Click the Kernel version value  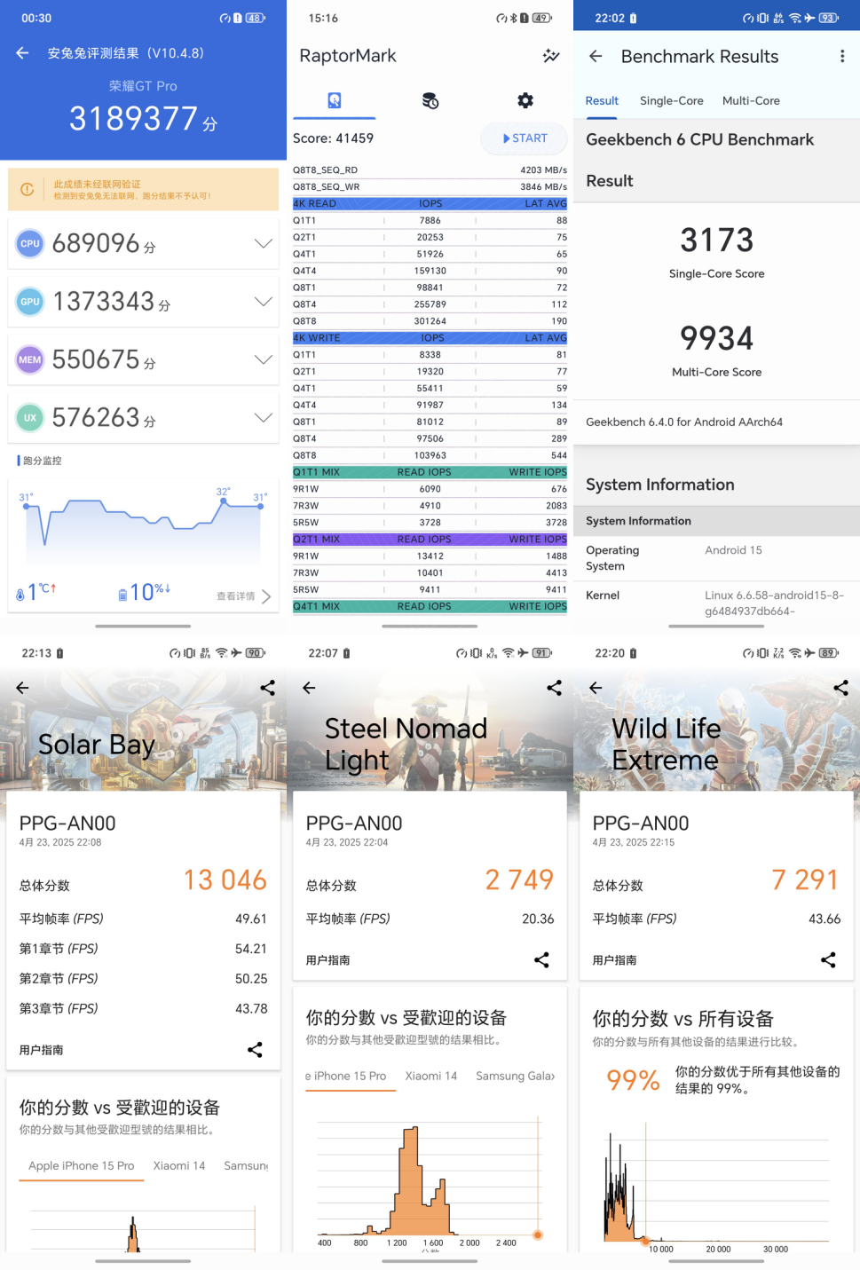775,603
